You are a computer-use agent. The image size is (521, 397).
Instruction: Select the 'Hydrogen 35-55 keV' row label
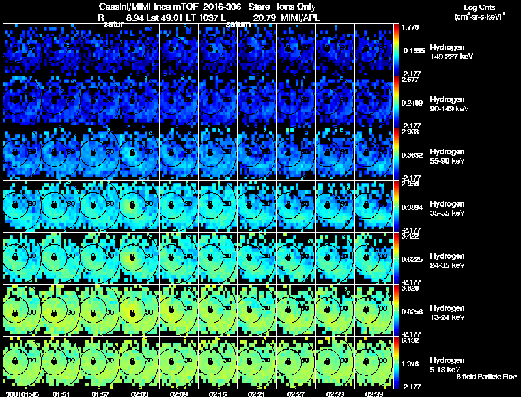click(447, 209)
